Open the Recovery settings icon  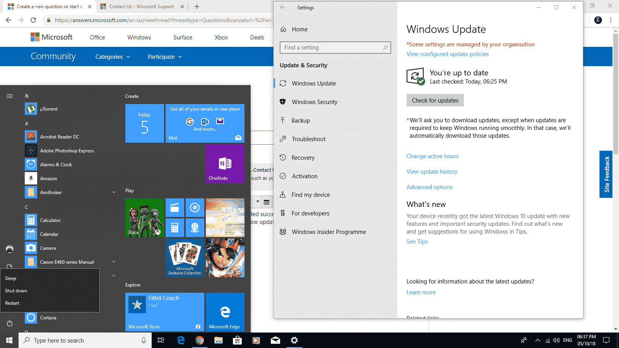point(283,157)
